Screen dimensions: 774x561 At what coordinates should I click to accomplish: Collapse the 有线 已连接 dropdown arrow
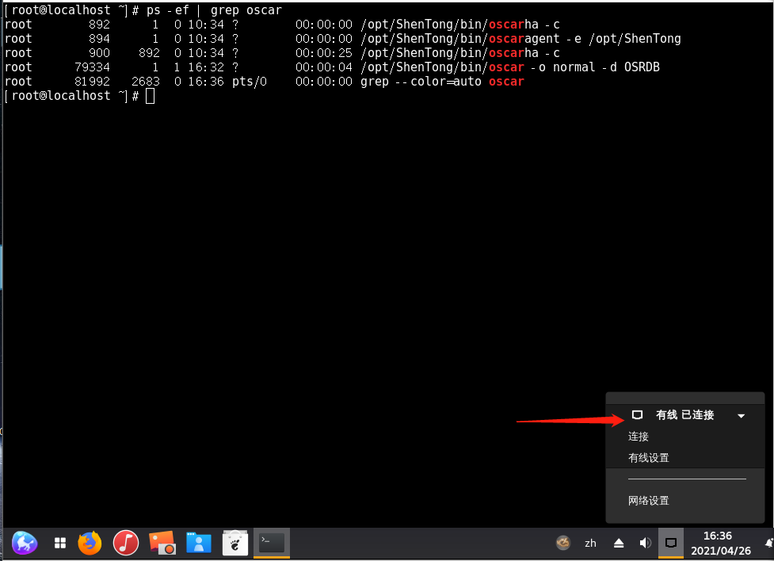click(x=741, y=416)
